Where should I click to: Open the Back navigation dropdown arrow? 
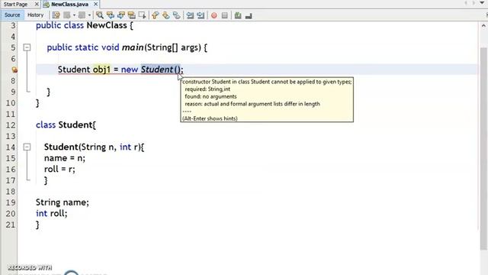coord(74,15)
